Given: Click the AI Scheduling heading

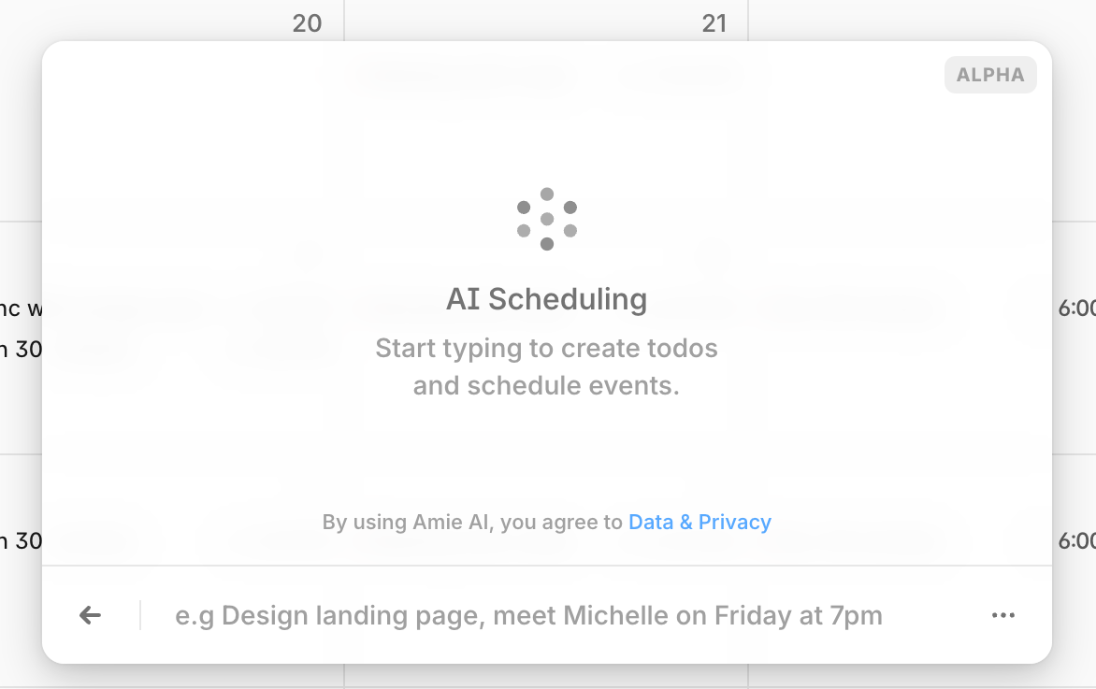Looking at the screenshot, I should point(546,299).
